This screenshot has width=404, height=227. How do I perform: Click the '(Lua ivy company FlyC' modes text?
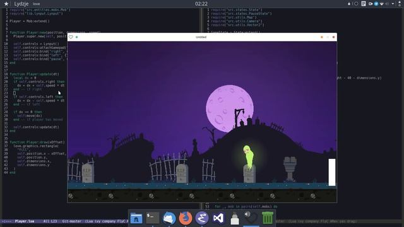pyautogui.click(x=105, y=221)
